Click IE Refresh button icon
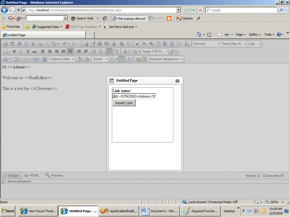The image size is (290, 217). click(x=193, y=10)
